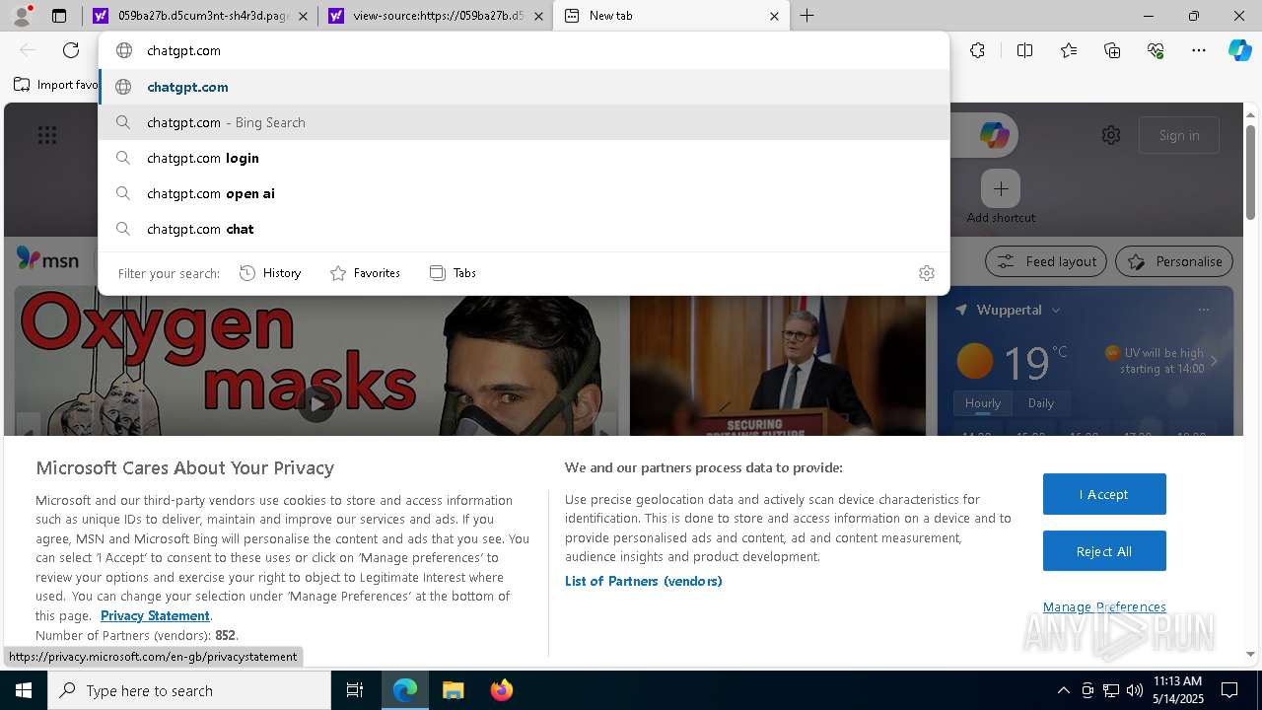Viewport: 1262px width, 710px height.
Task: Choose the chatgpt.com login suggestion
Action: pos(524,158)
